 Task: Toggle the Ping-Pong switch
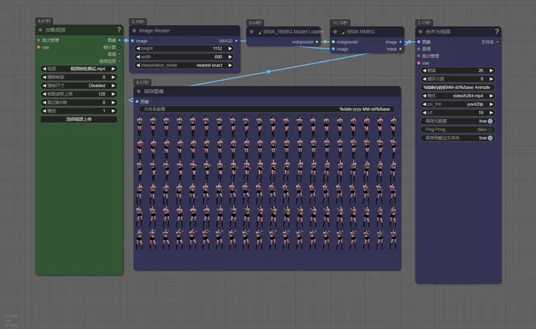pos(490,130)
